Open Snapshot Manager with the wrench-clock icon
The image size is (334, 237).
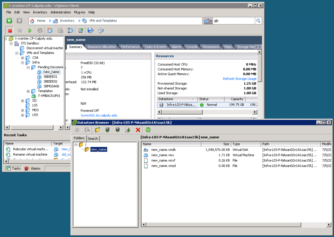point(70,31)
